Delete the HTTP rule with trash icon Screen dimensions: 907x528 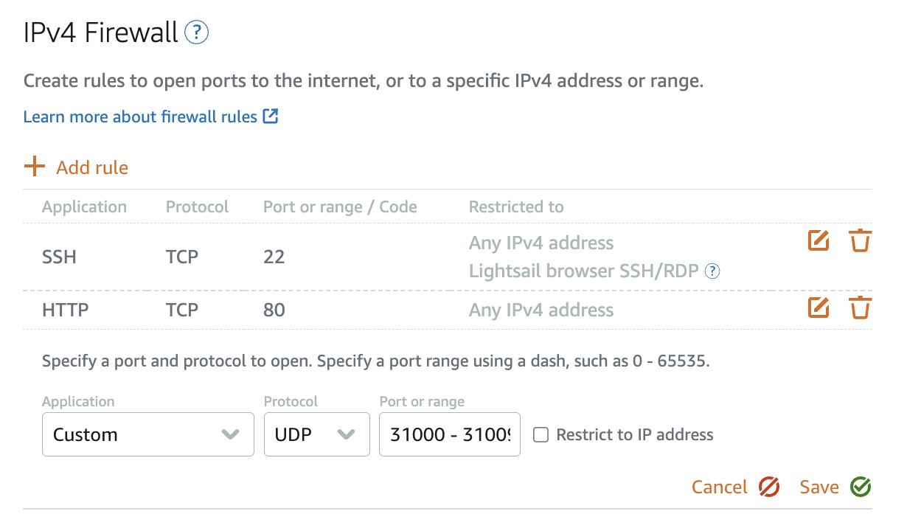pyautogui.click(x=860, y=308)
